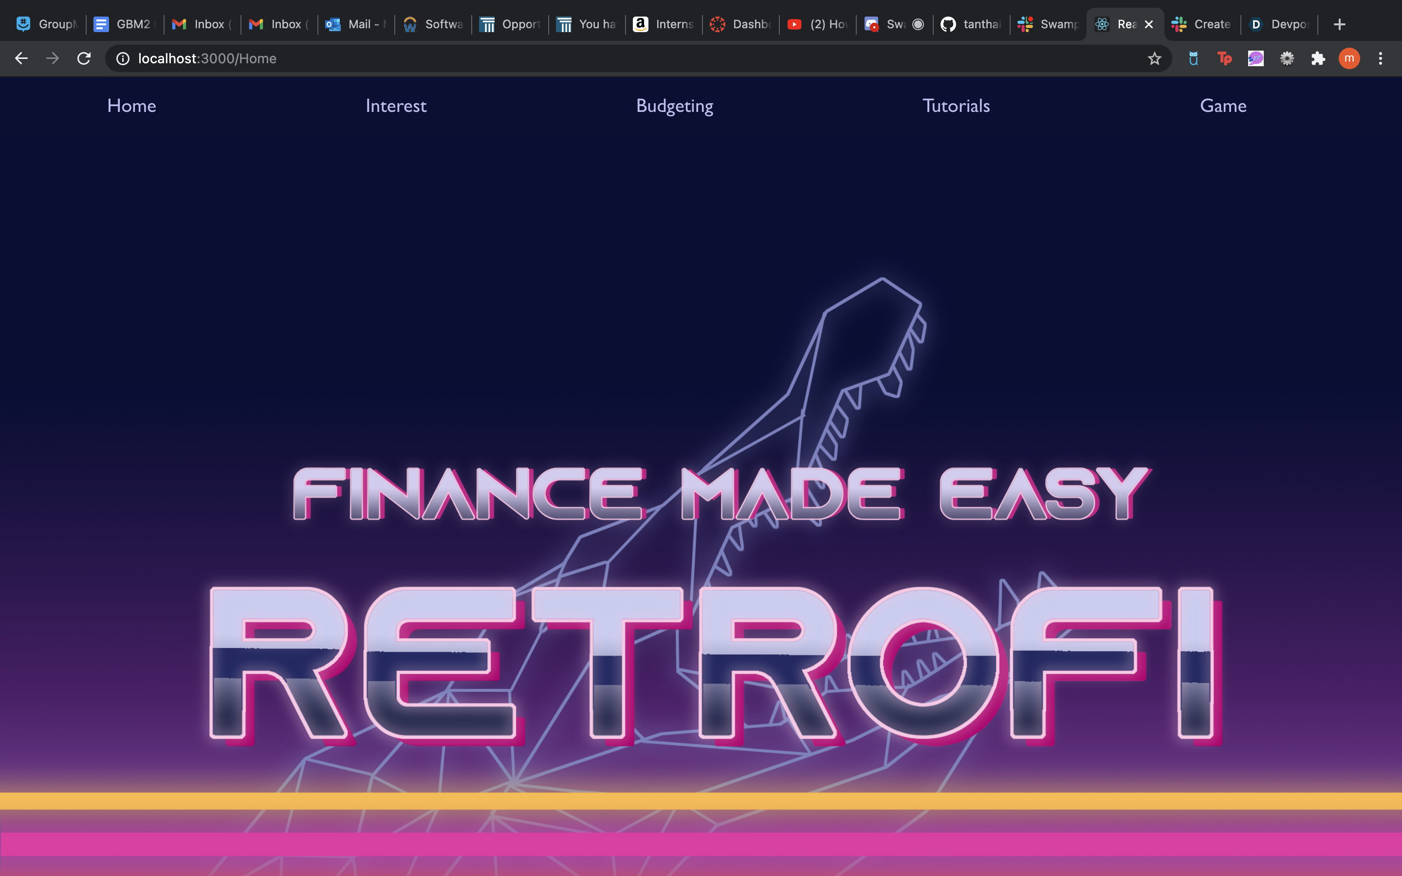Navigate to the Game page
This screenshot has height=876, width=1402.
[1223, 106]
